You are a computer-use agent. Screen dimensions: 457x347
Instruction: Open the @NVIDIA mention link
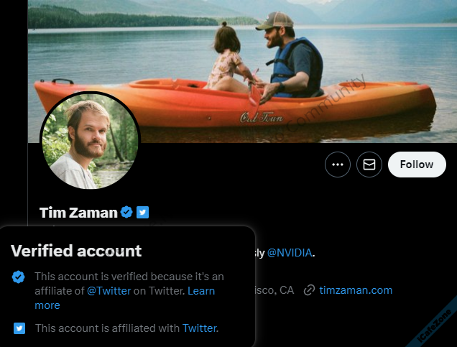(290, 253)
